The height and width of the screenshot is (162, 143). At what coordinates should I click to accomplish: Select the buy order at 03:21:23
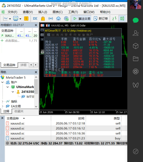click(x=66, y=138)
